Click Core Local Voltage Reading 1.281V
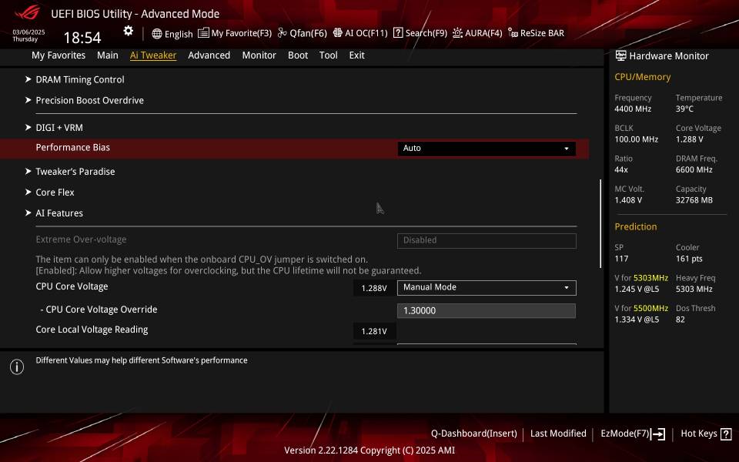The image size is (739, 462). (374, 331)
